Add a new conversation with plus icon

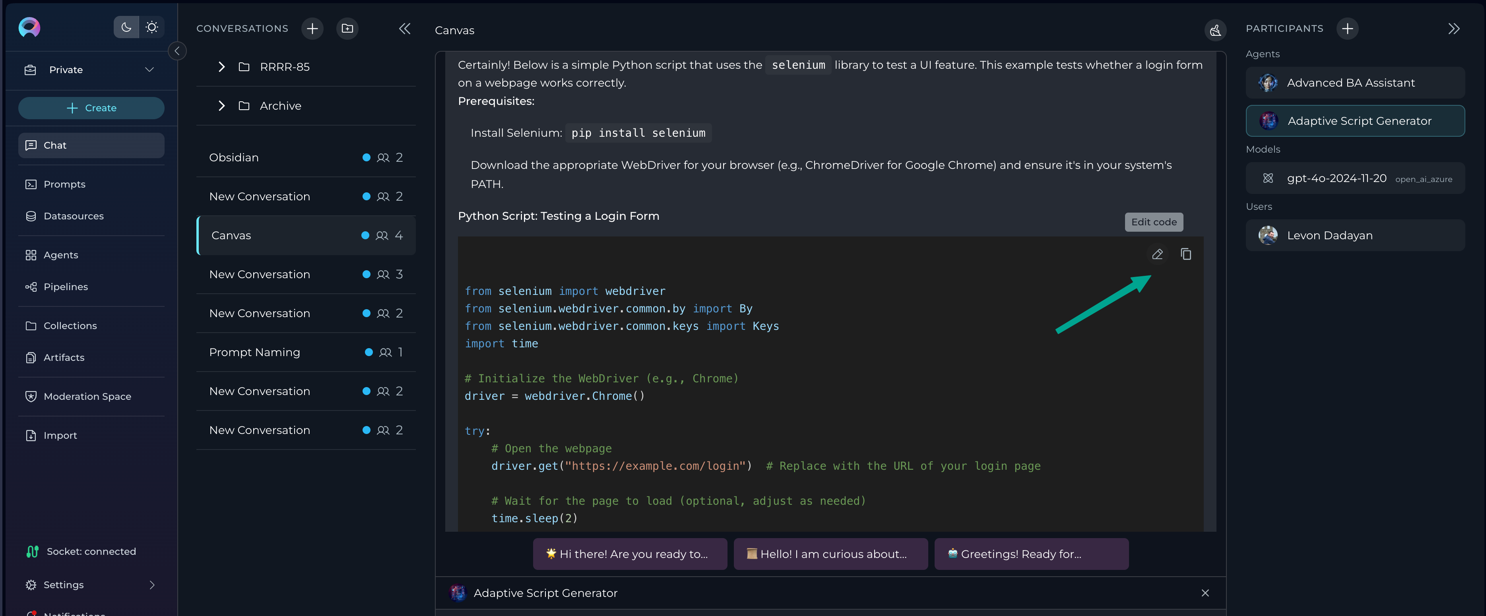[312, 28]
